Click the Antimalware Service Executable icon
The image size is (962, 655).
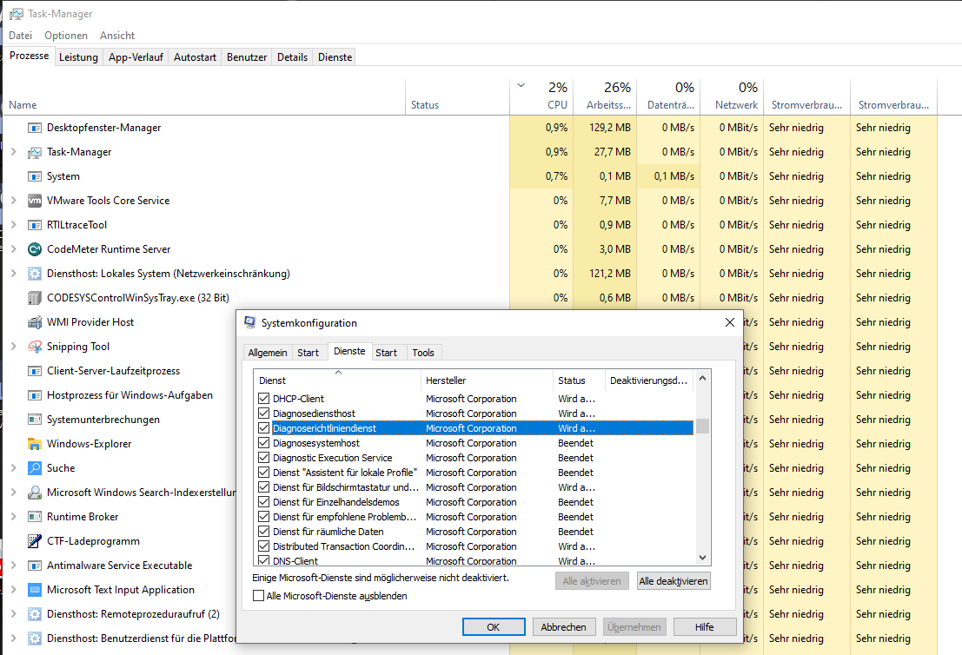[35, 566]
